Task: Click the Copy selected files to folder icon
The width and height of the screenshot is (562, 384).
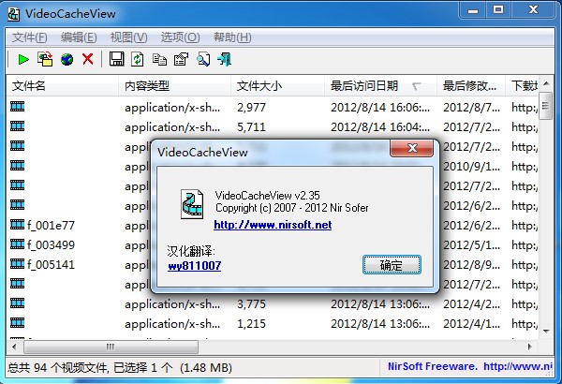Action: pos(45,59)
